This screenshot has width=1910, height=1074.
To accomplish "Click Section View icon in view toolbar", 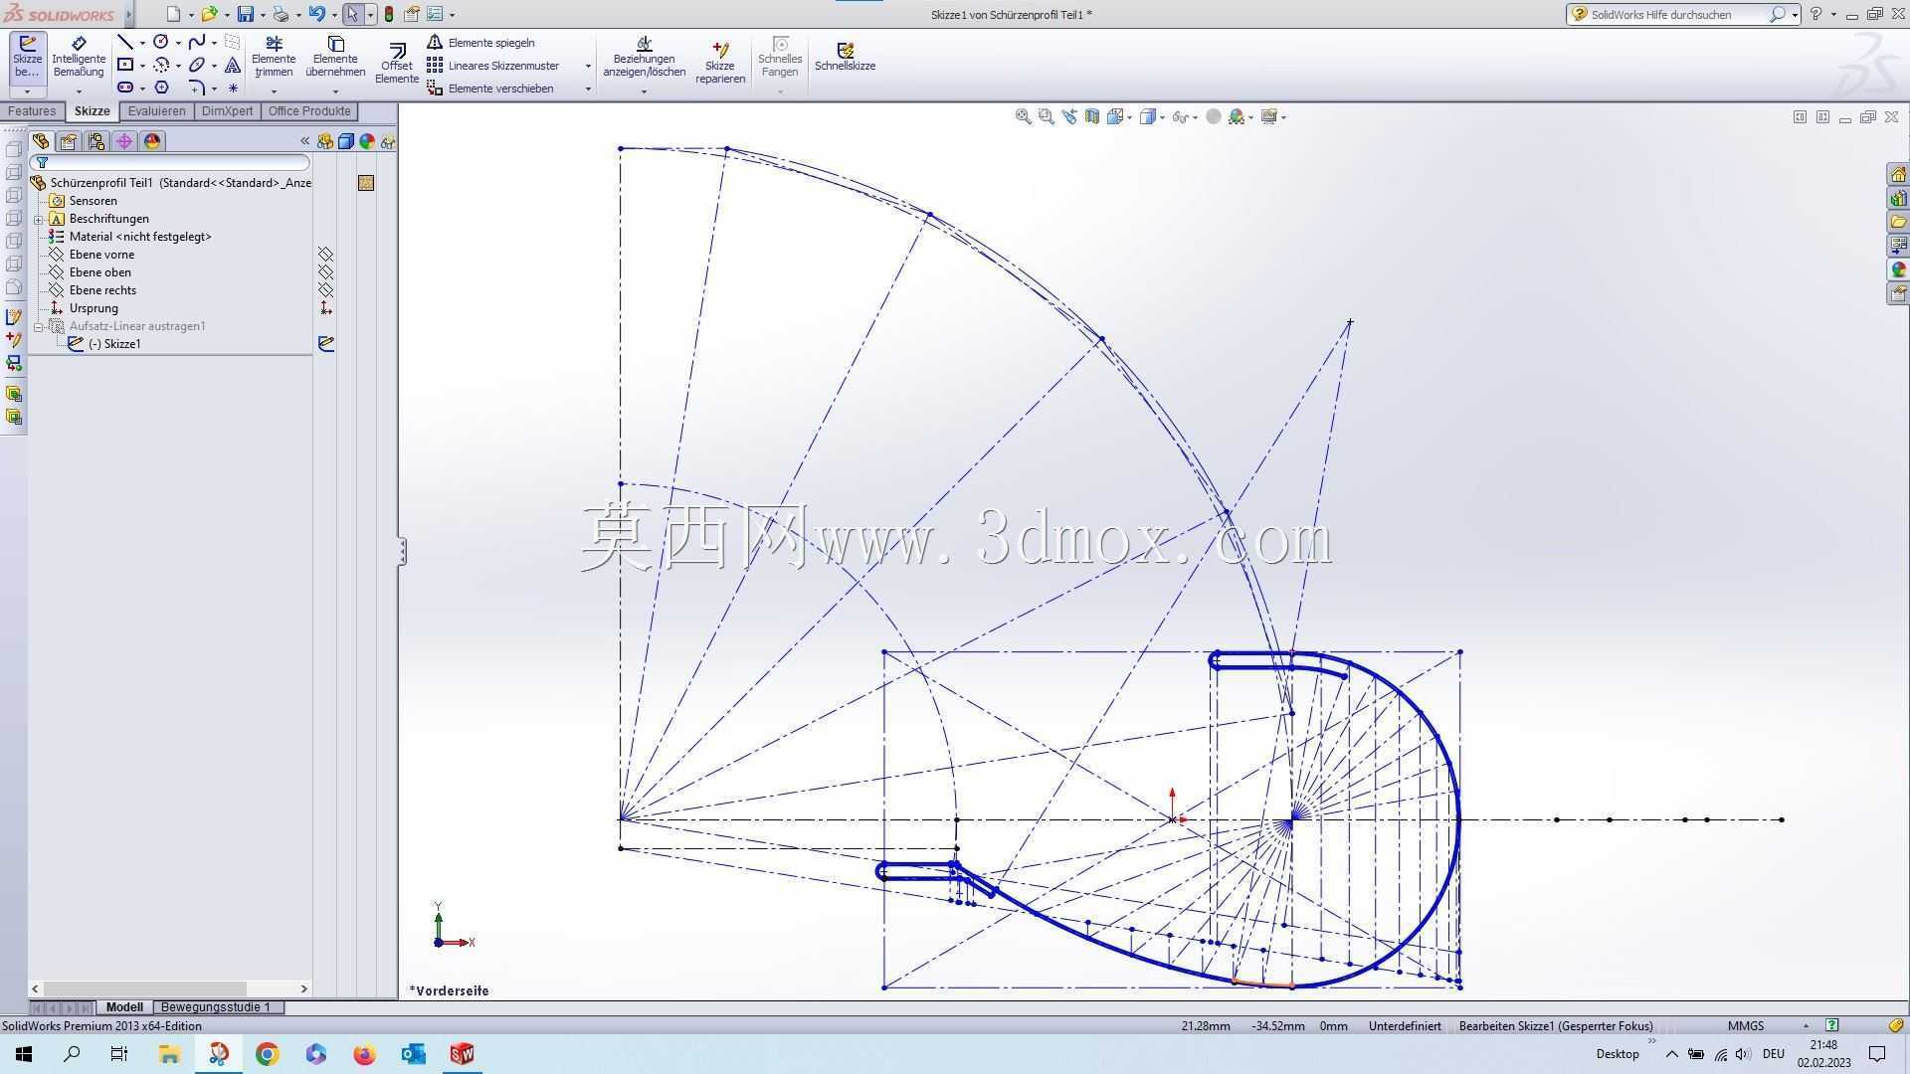I will point(1092,116).
